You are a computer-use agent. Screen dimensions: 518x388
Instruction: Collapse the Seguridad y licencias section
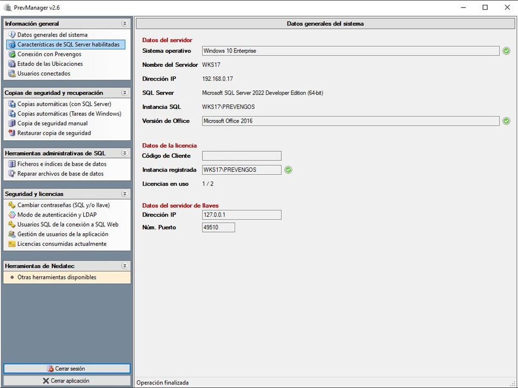tap(125, 194)
